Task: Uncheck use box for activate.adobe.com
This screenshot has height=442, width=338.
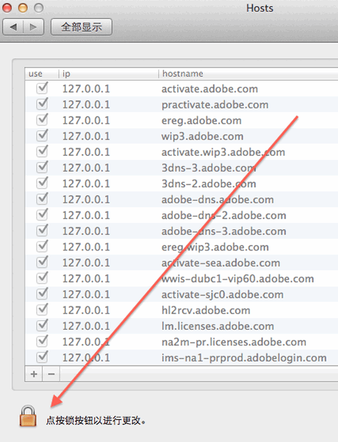Action: point(42,88)
